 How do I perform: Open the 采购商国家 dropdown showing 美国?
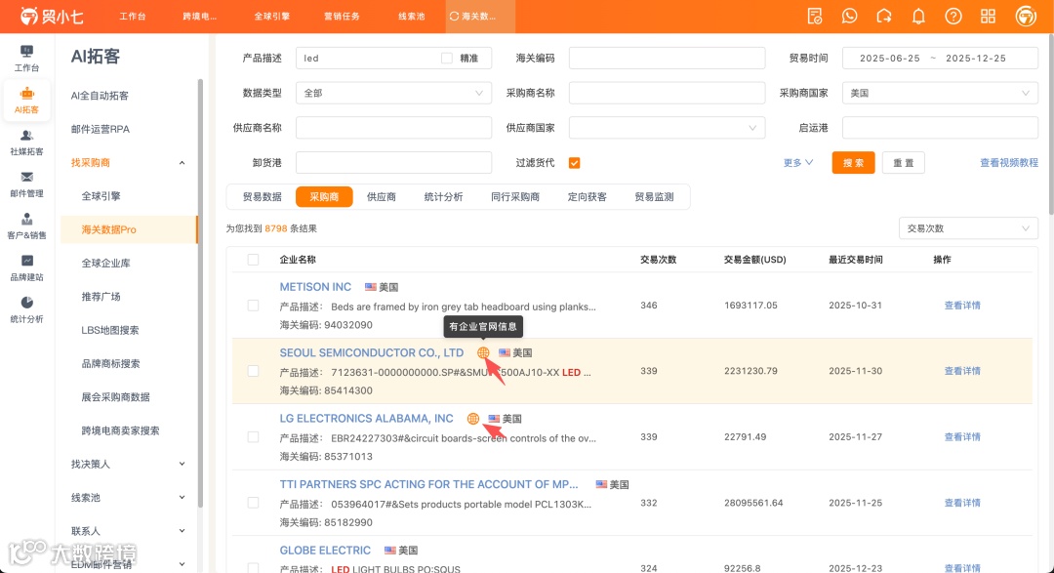[940, 93]
